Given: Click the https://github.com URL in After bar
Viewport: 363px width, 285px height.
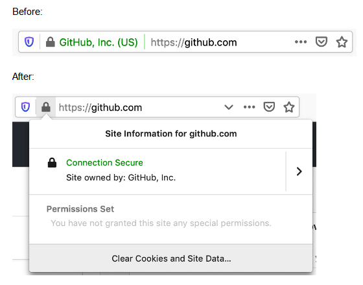Looking at the screenshot, I should coord(100,108).
